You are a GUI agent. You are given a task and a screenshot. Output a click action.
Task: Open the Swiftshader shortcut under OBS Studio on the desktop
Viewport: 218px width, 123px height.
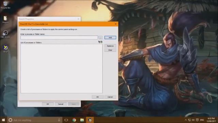point(5,49)
